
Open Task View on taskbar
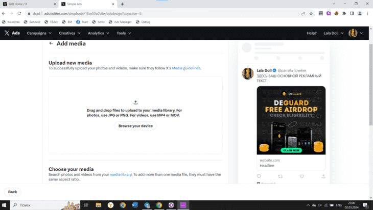pyautogui.click(x=86, y=205)
